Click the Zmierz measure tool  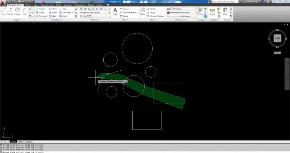[x=212, y=11]
